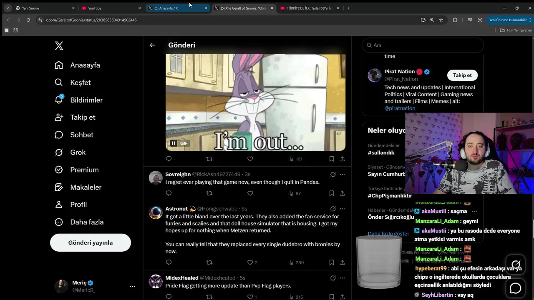Reply to Sovreighn's post
Screen dimensions: 534x300
tap(169, 193)
